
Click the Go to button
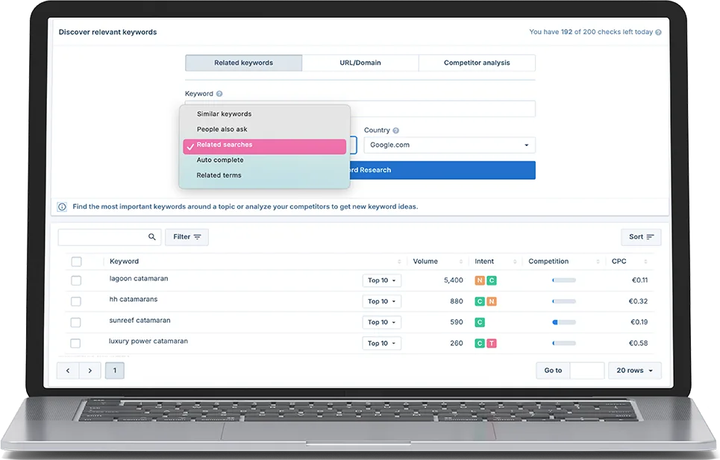553,371
